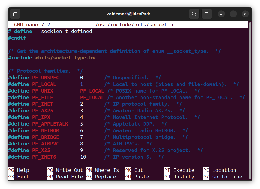Click the architecture-dependent definition comment
Screen dimensions: 260x189
(114, 51)
